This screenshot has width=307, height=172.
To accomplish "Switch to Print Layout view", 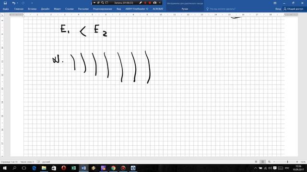I will [x=262, y=162].
